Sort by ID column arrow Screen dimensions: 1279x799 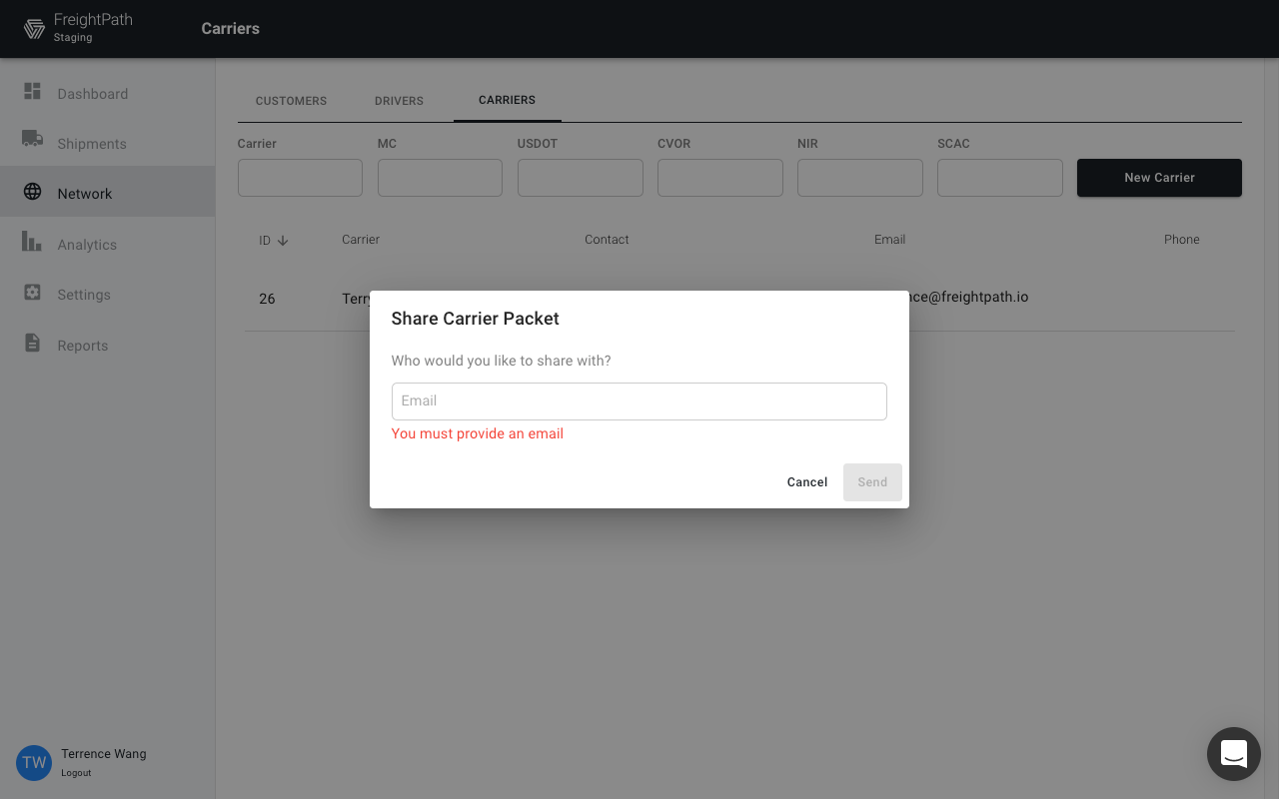pyautogui.click(x=283, y=241)
